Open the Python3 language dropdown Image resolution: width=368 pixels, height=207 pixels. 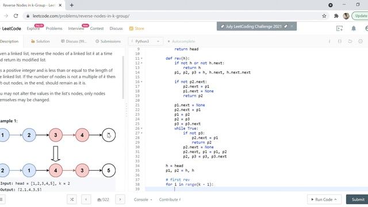click(145, 41)
